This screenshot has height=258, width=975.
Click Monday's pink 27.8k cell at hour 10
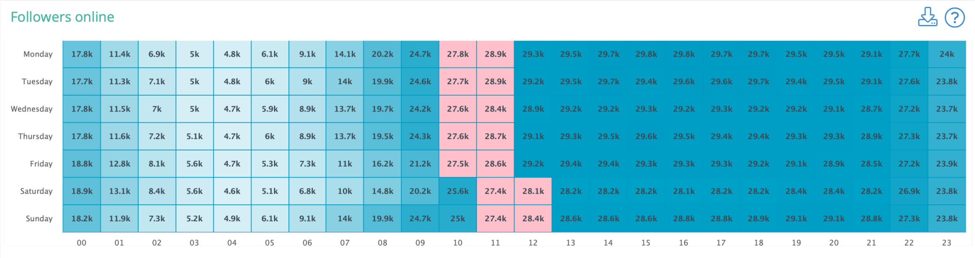tap(458, 54)
